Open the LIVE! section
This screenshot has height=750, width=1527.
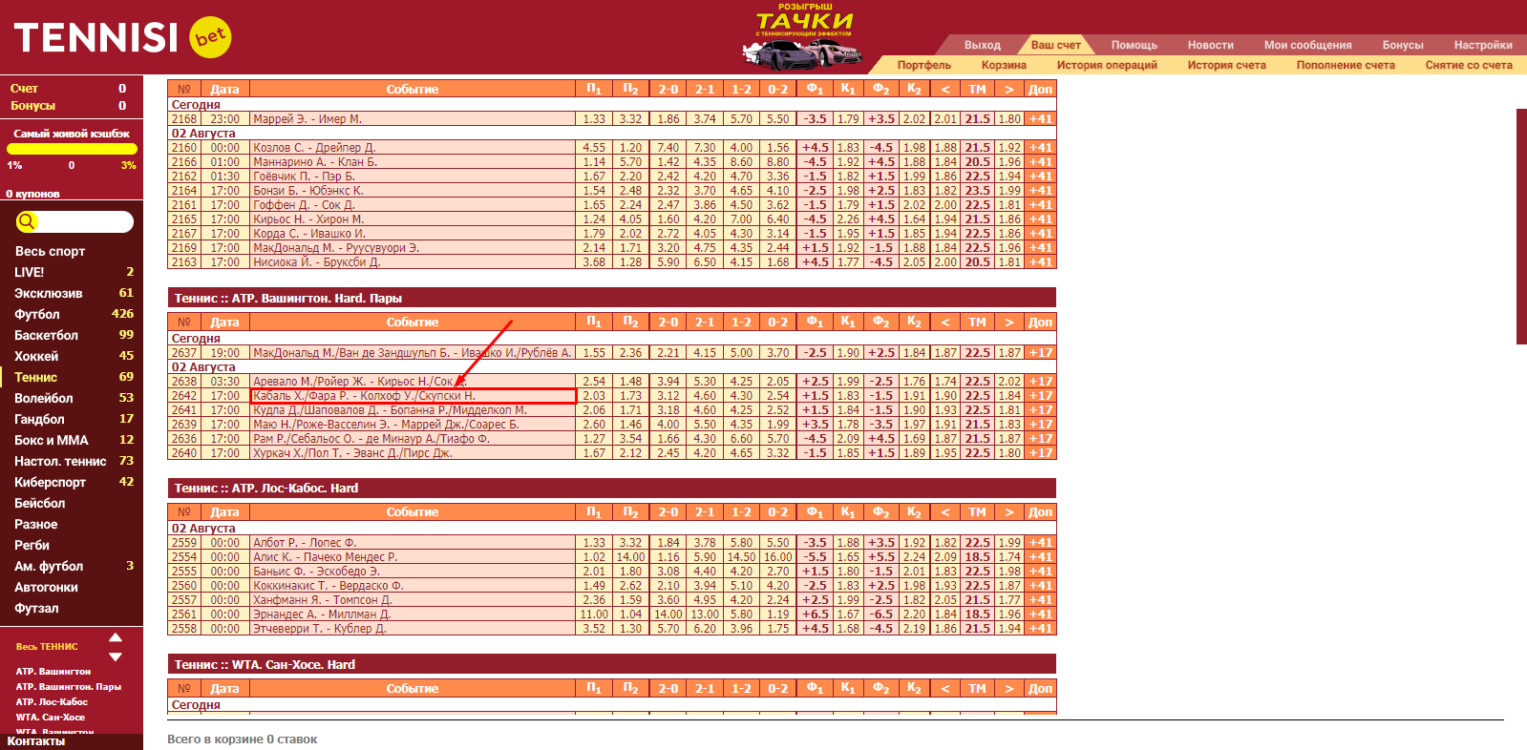pos(30,272)
